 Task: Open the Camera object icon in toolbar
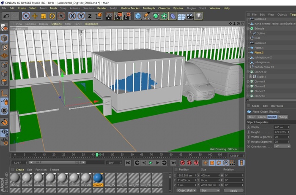pyautogui.click(x=190, y=16)
